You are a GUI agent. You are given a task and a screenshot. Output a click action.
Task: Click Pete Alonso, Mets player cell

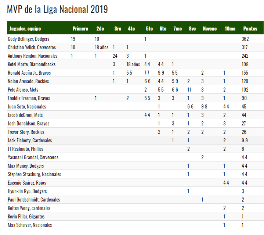(x=23, y=90)
